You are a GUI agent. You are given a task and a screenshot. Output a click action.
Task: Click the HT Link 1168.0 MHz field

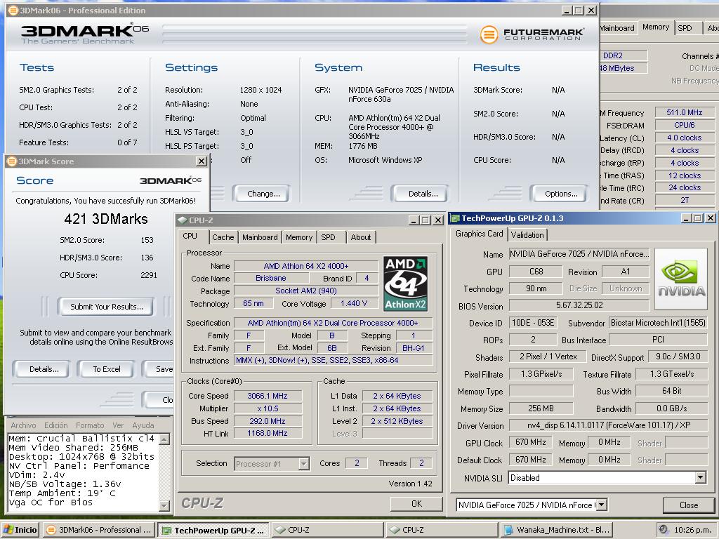[x=268, y=433]
